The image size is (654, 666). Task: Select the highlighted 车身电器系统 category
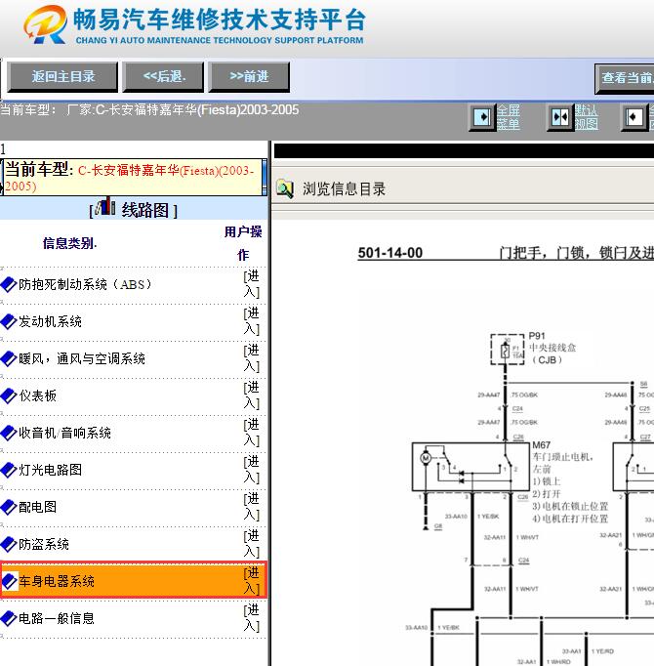point(57,581)
